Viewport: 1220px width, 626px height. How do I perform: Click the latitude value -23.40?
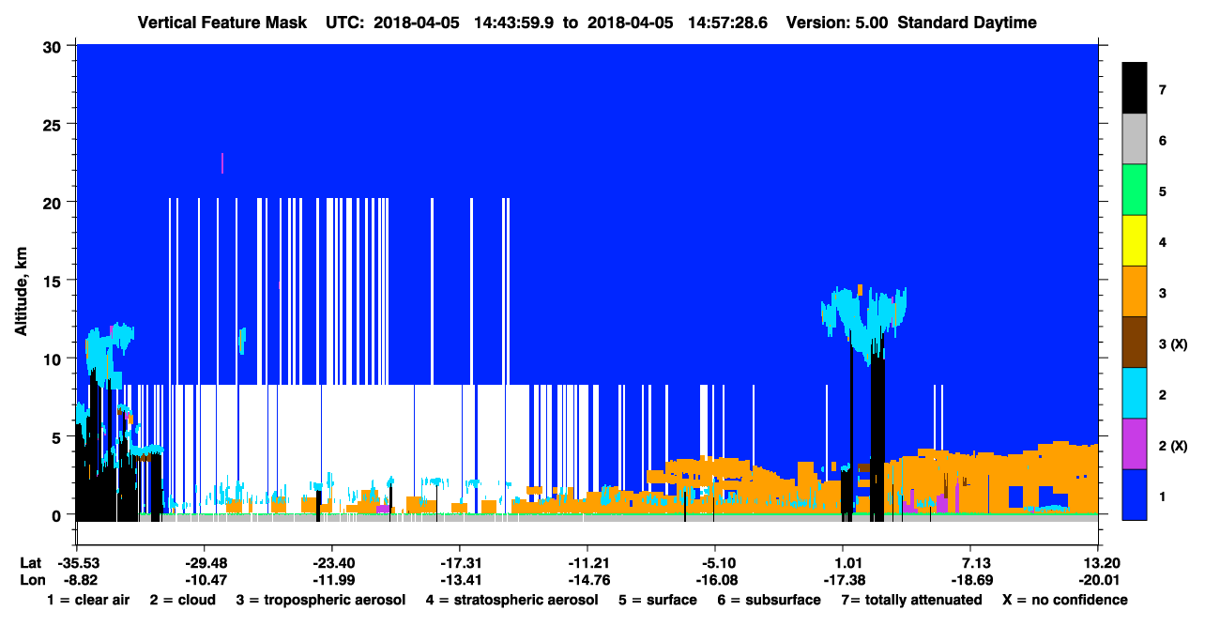click(x=331, y=562)
